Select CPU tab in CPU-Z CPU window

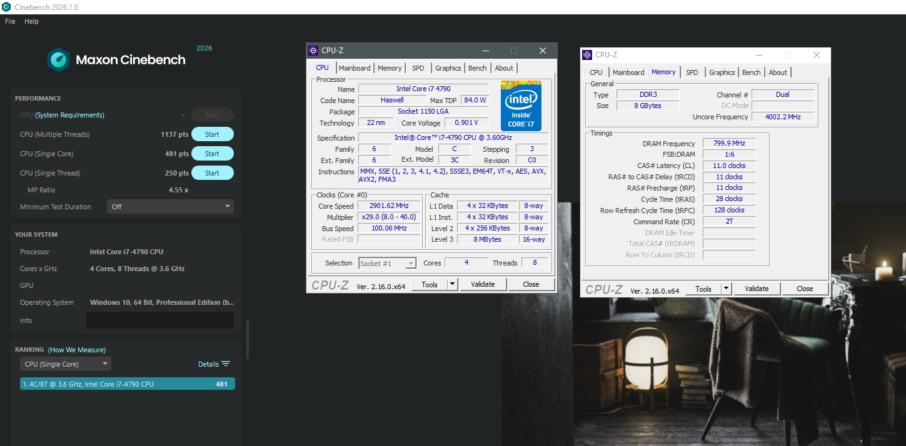[322, 67]
